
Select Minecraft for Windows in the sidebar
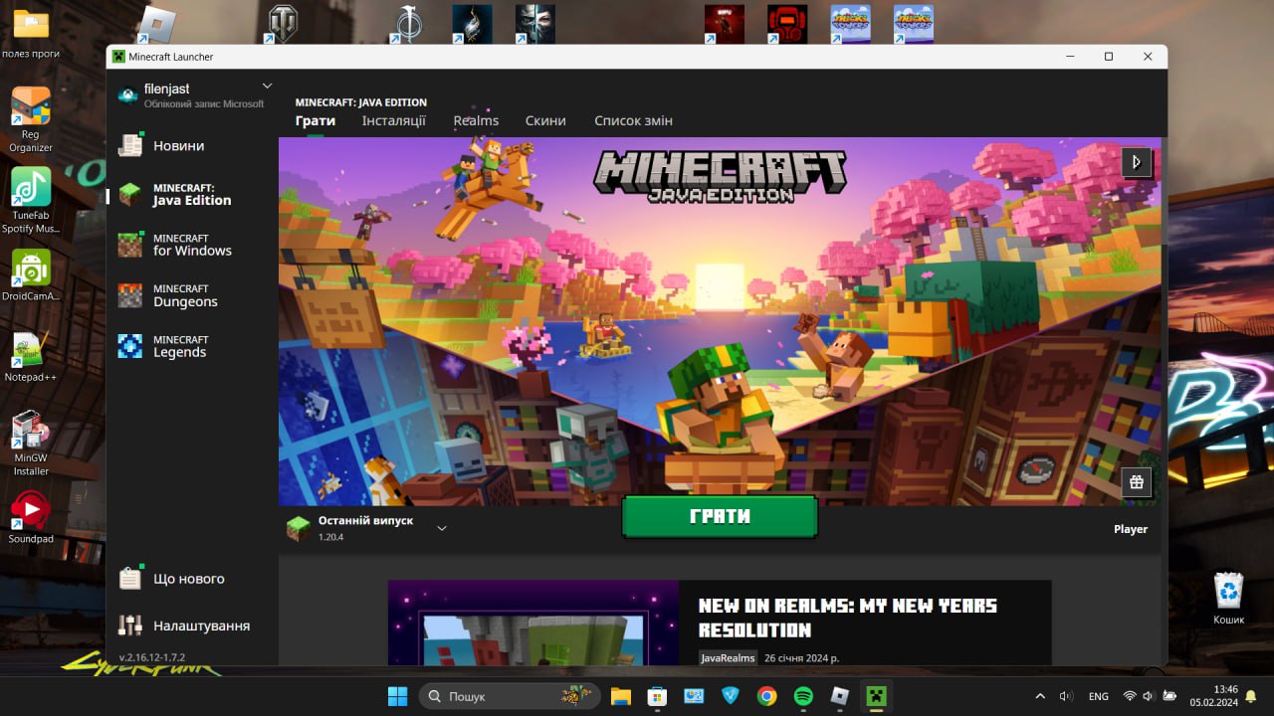pyautogui.click(x=192, y=245)
